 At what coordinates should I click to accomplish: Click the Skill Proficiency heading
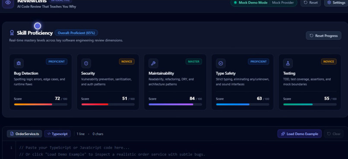tap(35, 33)
